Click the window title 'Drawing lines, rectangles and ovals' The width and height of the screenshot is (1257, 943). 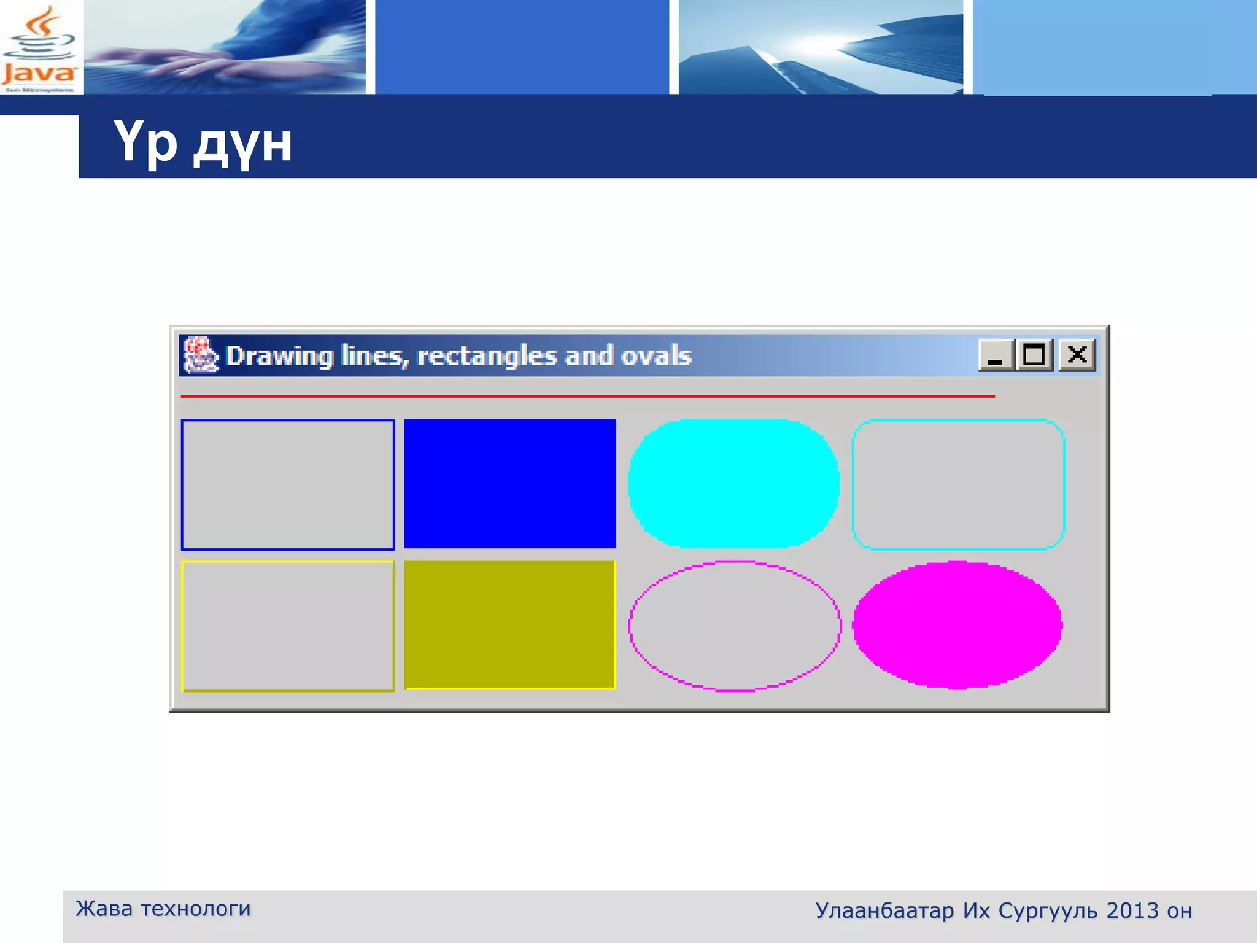tap(458, 356)
